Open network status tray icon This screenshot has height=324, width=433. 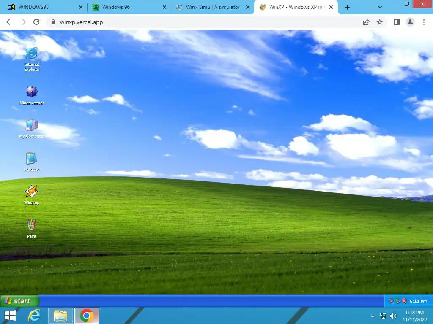click(383, 316)
